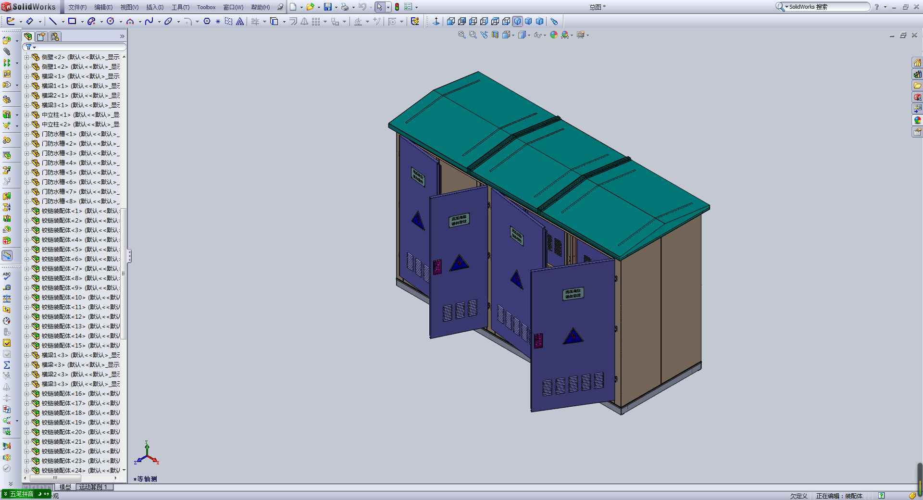This screenshot has width=923, height=500.
Task: Click the Edit Appearance color ball icon
Action: [554, 35]
